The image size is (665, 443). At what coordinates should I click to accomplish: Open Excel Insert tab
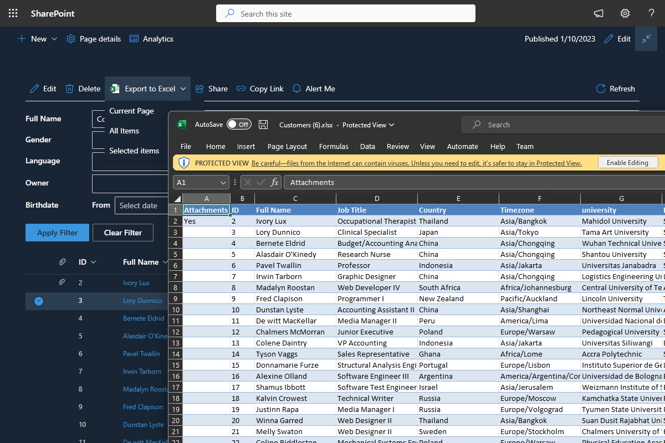[246, 147]
